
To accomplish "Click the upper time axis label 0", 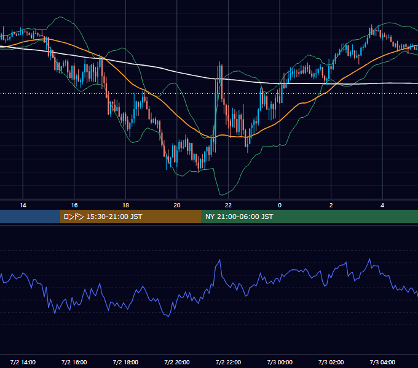I will (x=280, y=205).
